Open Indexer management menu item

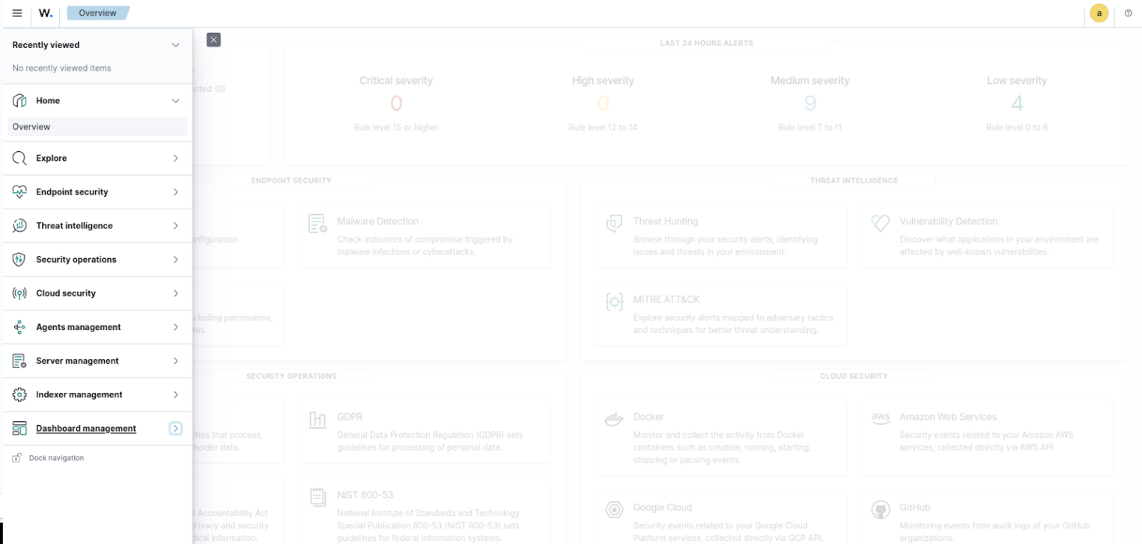click(79, 394)
